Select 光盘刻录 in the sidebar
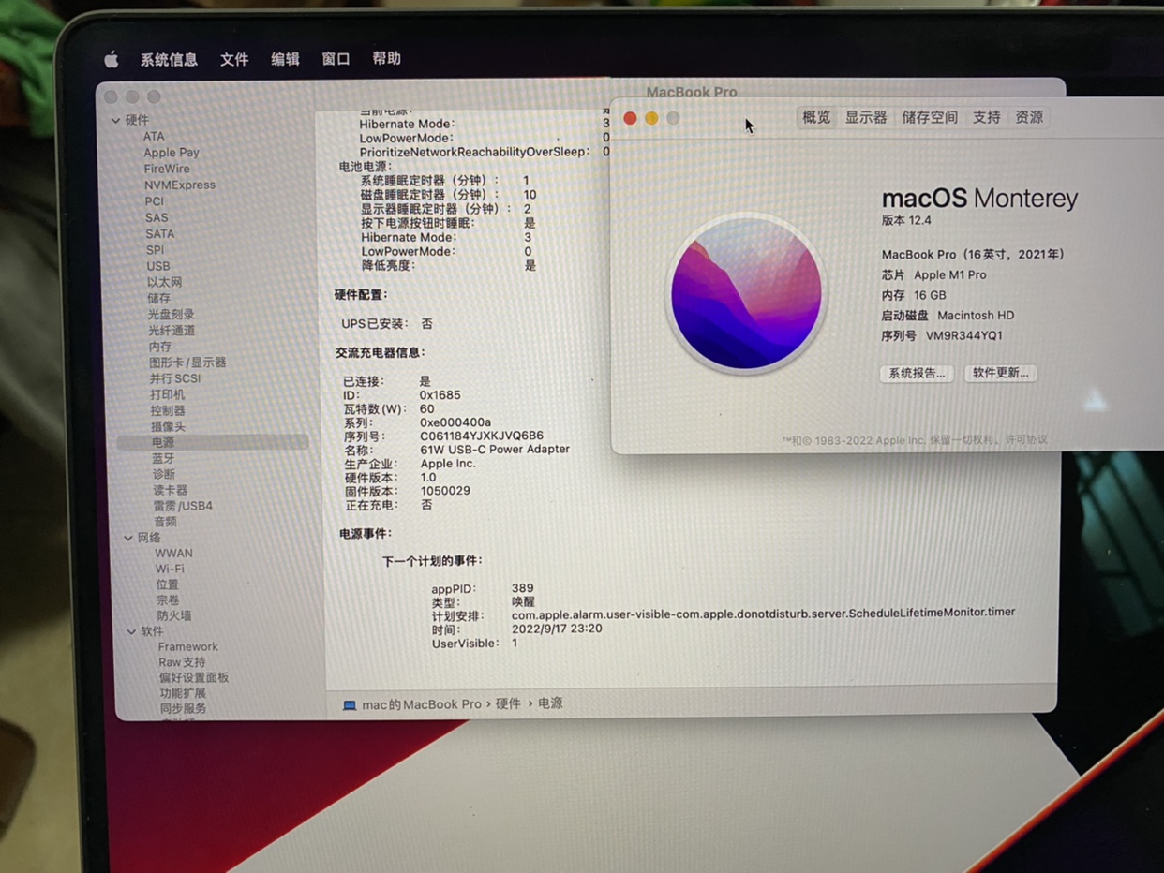 pos(171,315)
